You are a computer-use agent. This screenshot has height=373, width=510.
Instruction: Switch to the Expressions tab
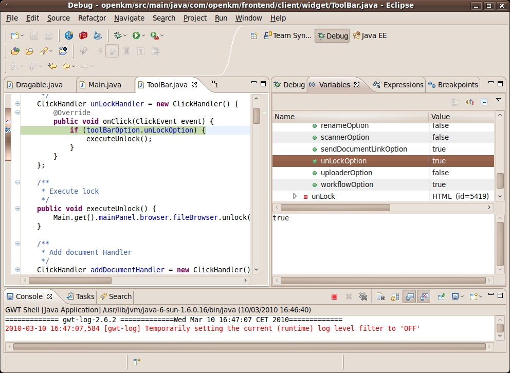coord(398,85)
